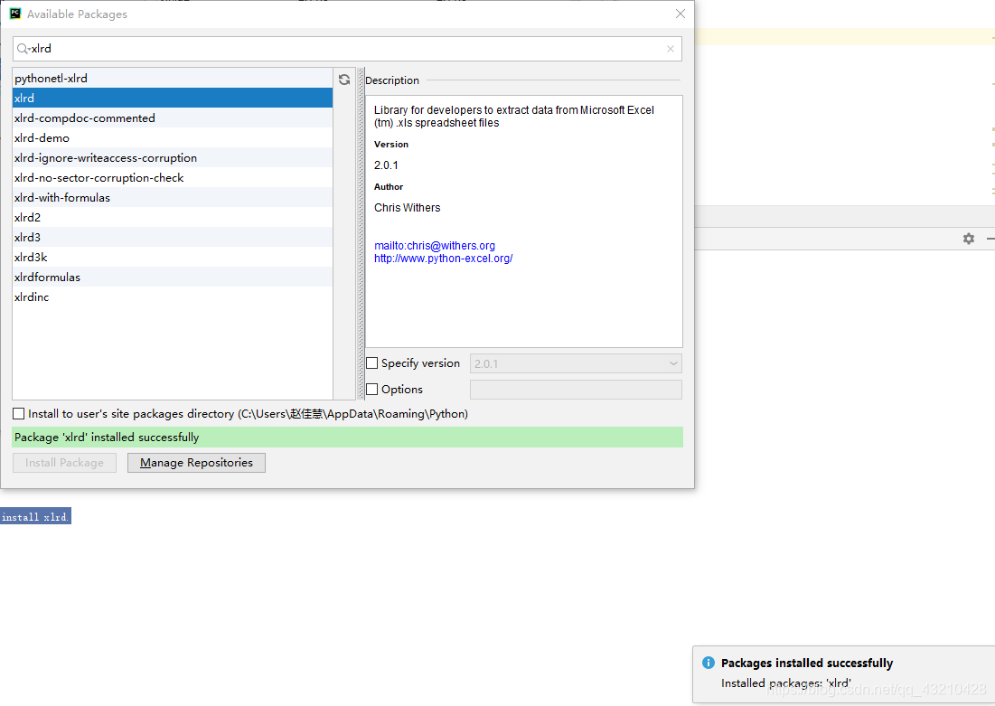
Task: Open the python-excel.org link
Action: pyautogui.click(x=443, y=258)
